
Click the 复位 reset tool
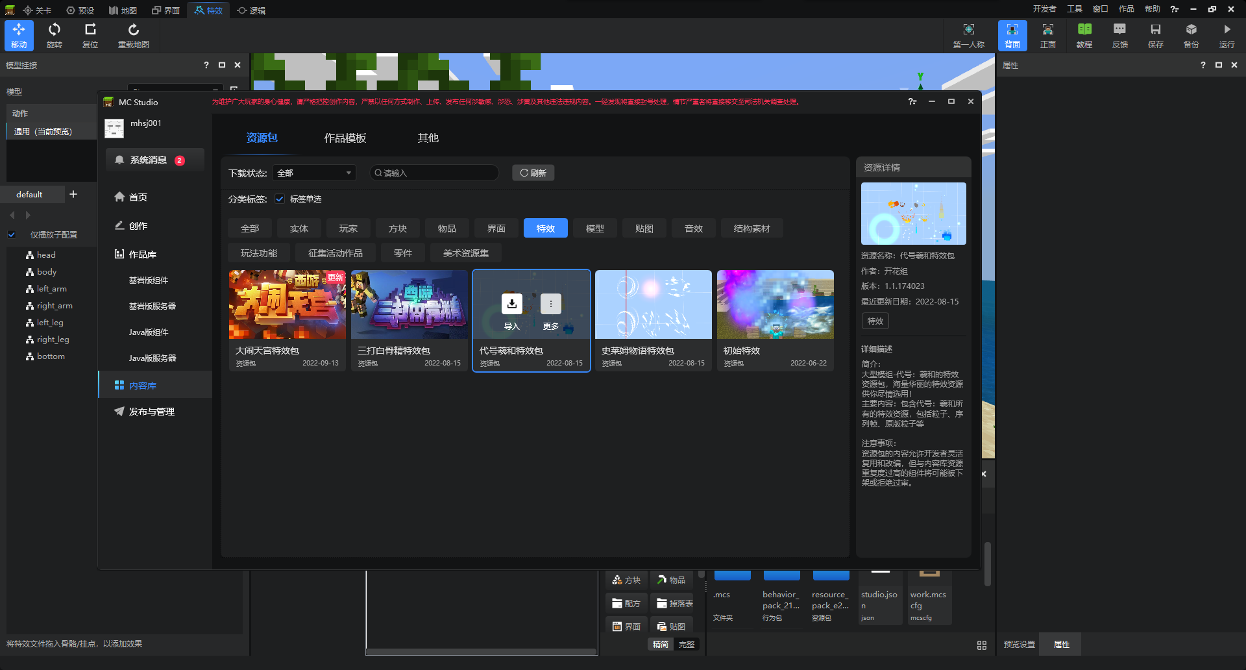pos(90,35)
